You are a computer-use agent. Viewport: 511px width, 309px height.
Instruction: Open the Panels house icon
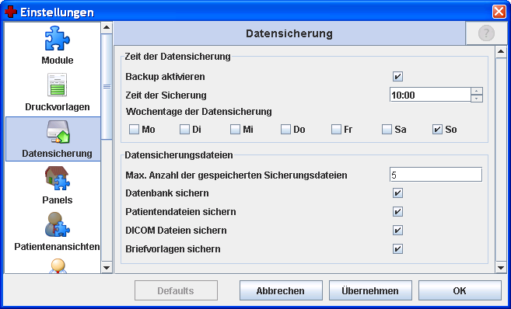pos(58,178)
